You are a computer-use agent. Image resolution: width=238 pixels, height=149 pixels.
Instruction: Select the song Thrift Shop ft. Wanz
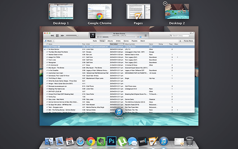pos(119,78)
